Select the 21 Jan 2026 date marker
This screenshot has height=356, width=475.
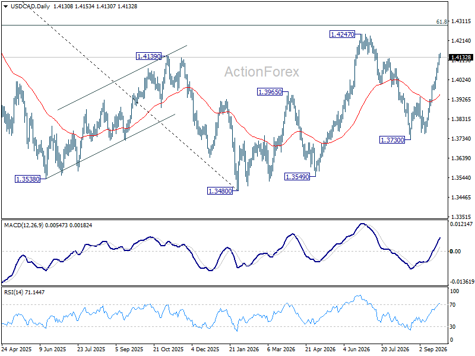pos(244,349)
